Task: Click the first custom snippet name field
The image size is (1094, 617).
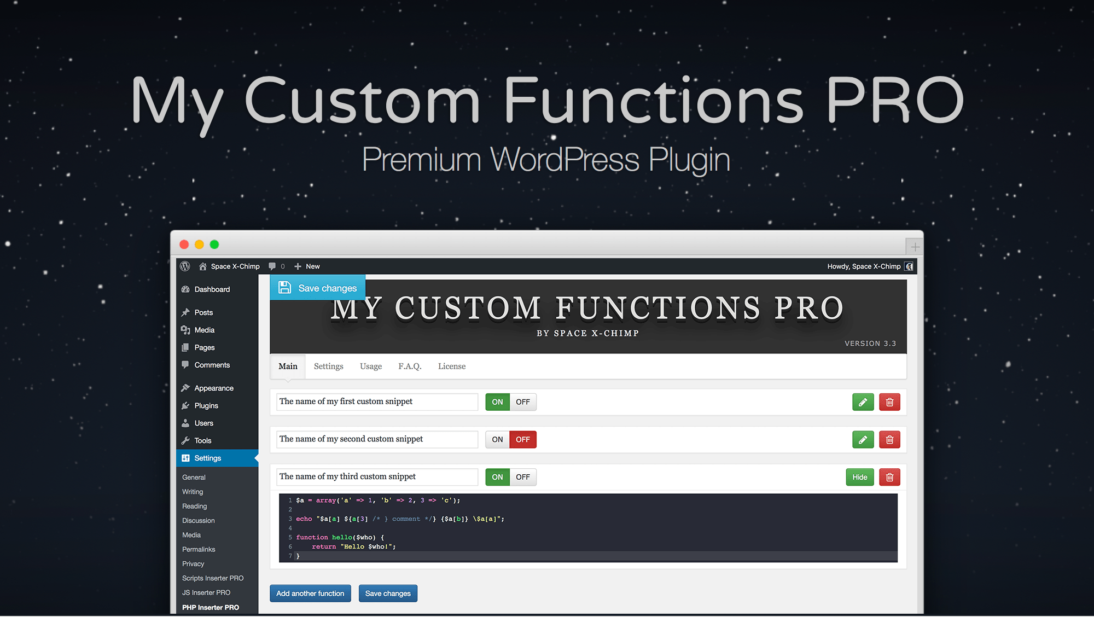Action: point(377,402)
